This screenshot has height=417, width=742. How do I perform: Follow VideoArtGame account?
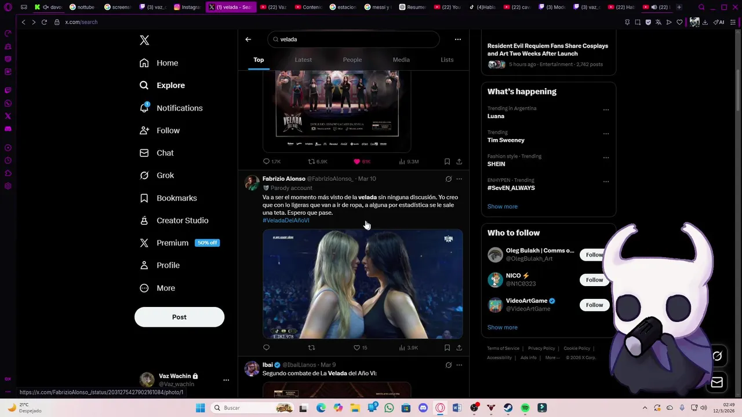coord(594,305)
